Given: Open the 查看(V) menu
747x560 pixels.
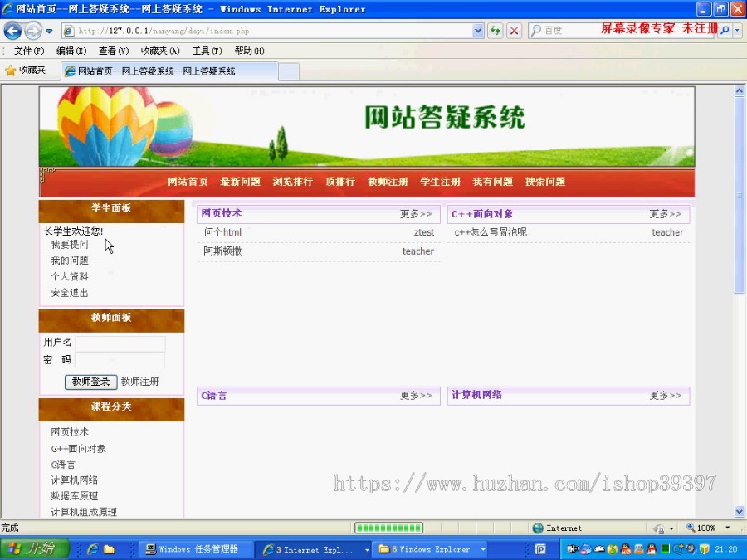Looking at the screenshot, I should pyautogui.click(x=114, y=51).
